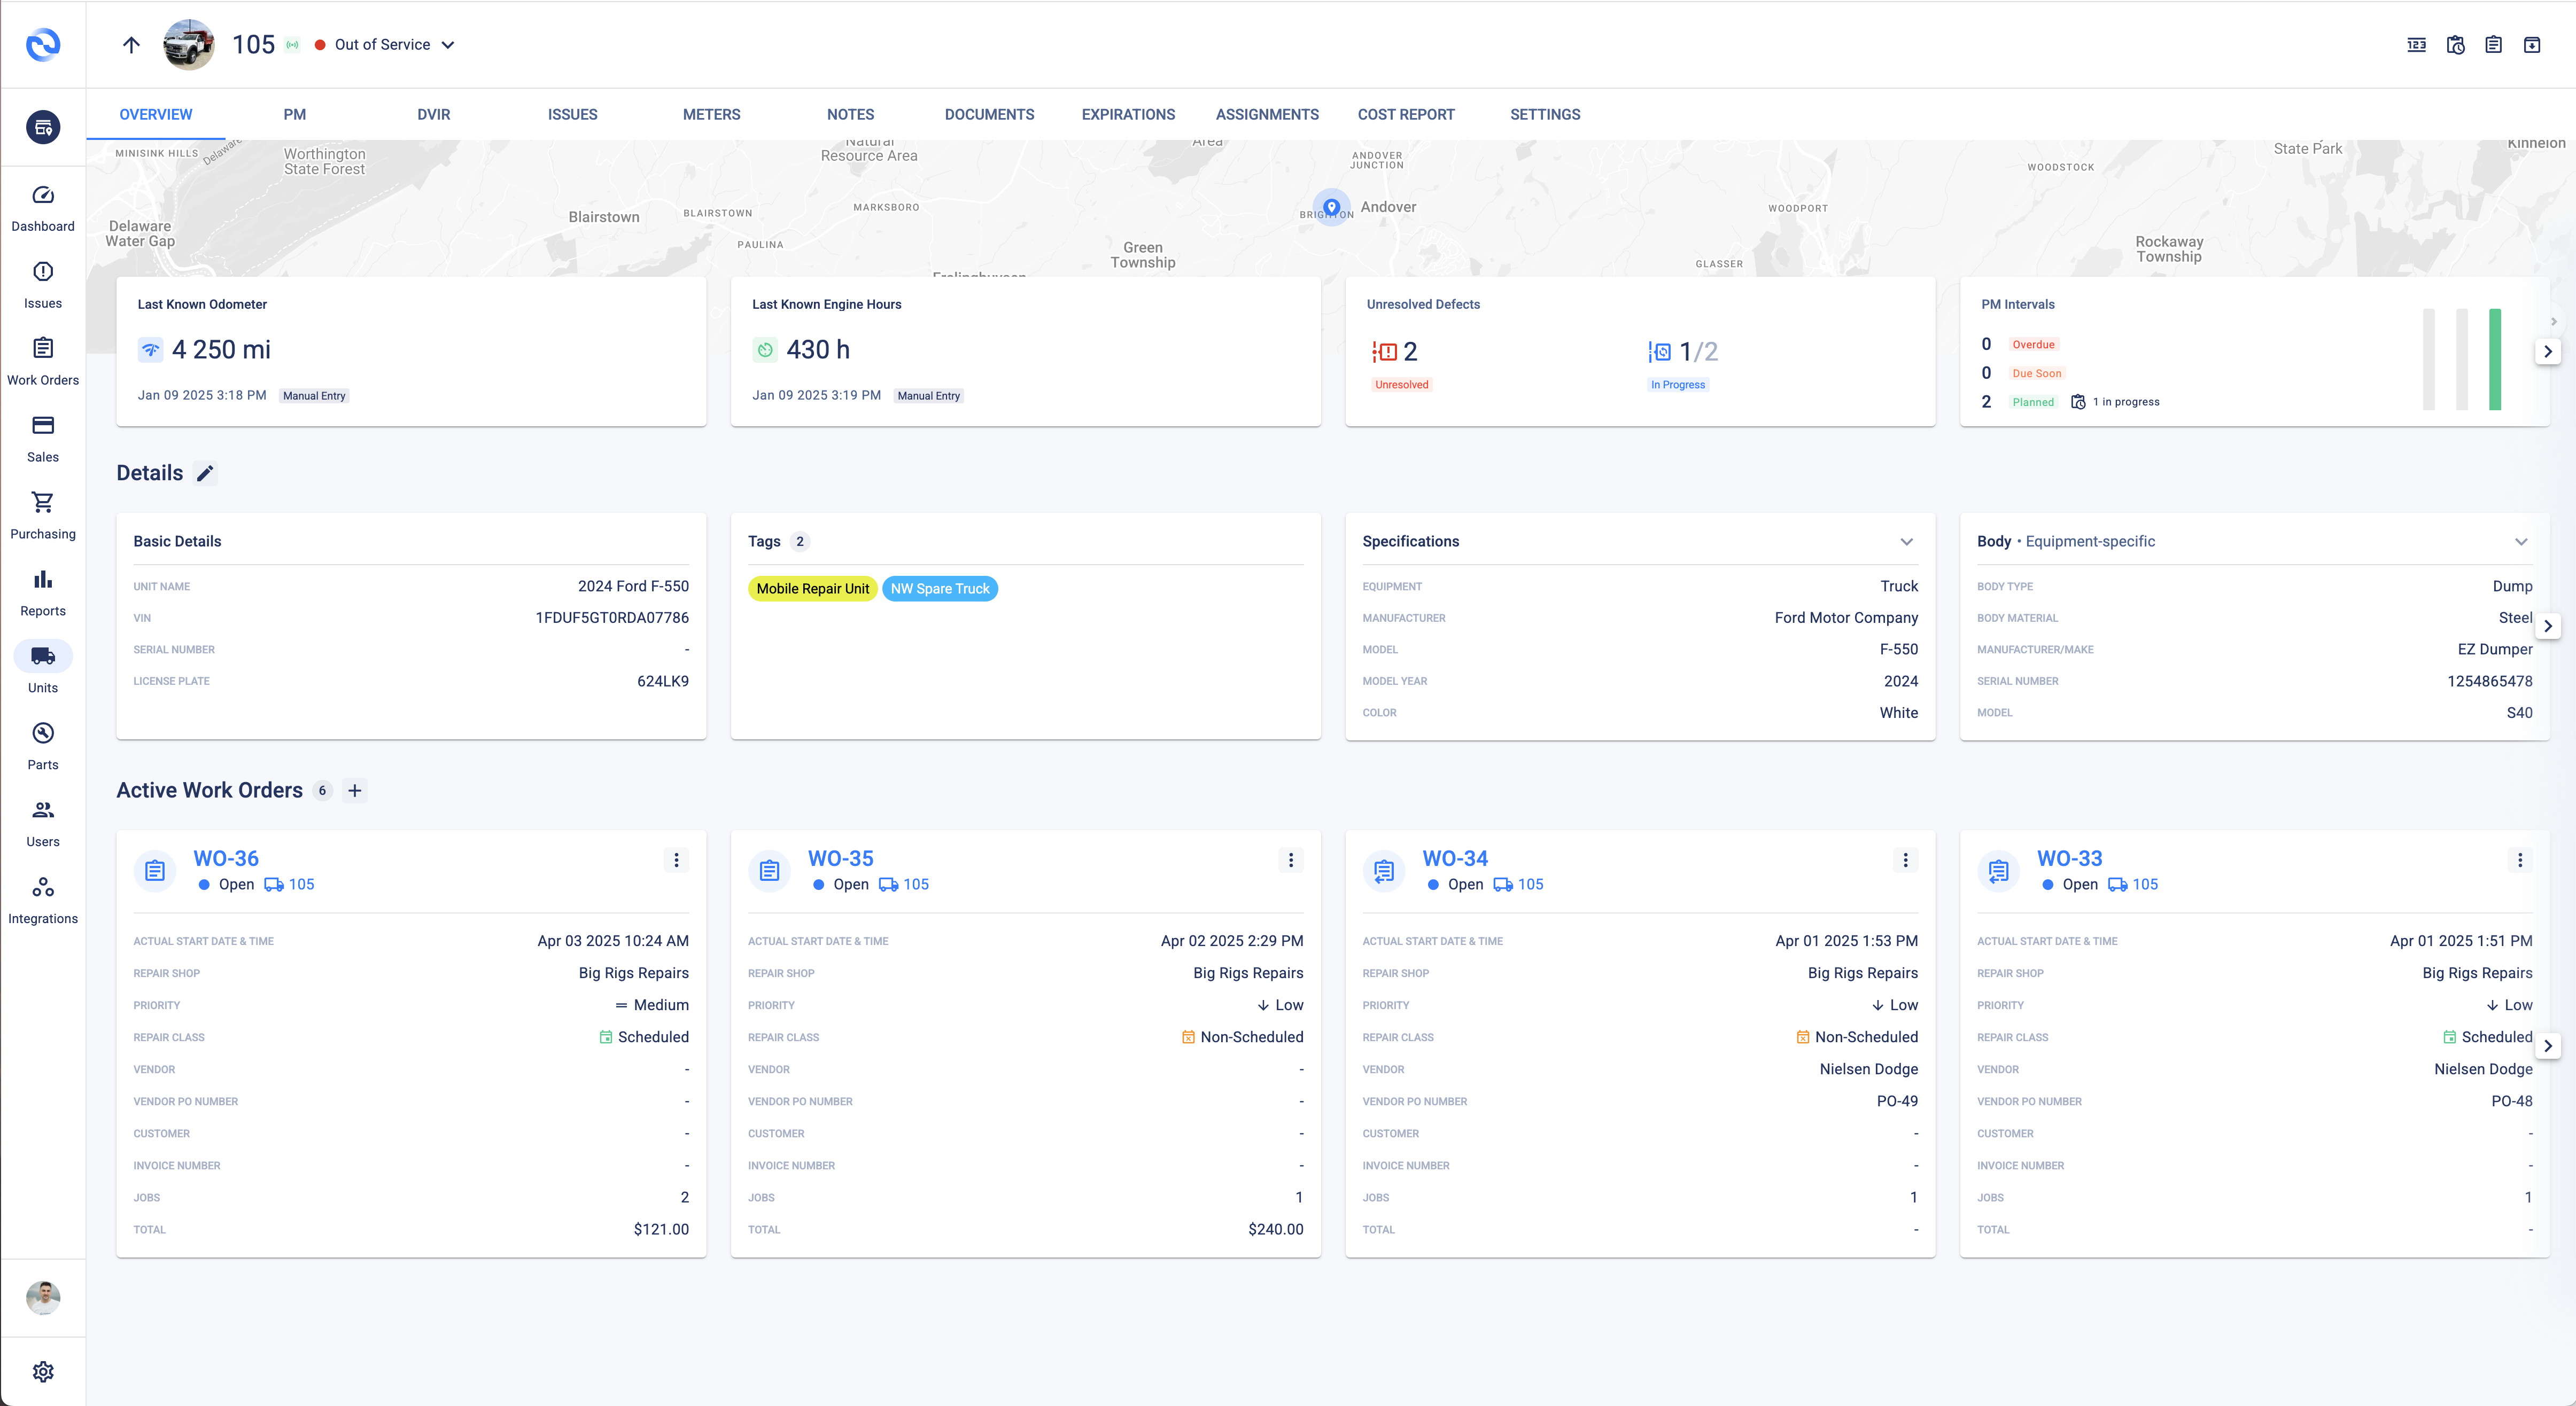Screen dimensions: 2576x1406
Task: Open the WO-36 three-dot menu
Action: pos(676,861)
